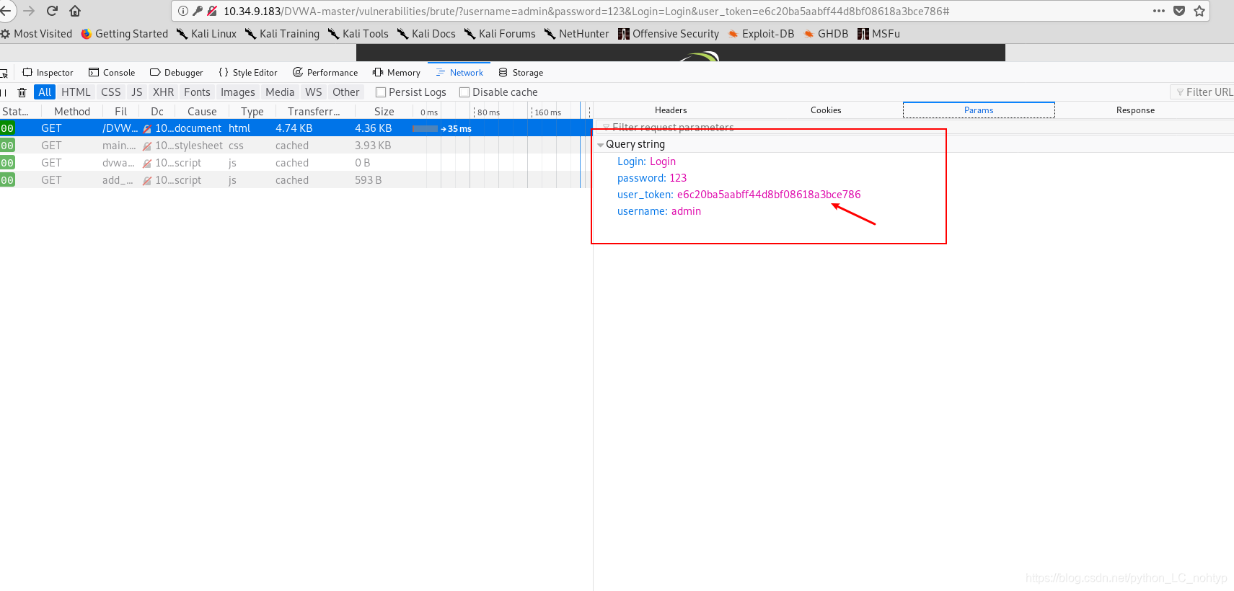Open the NetHunter bookmark

576,34
